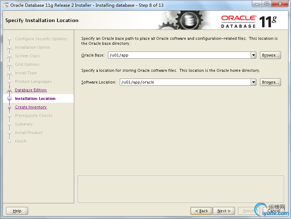Click the Prerequisite Checks step label
Image resolution: width=291 pixels, height=219 pixels.
34,116
